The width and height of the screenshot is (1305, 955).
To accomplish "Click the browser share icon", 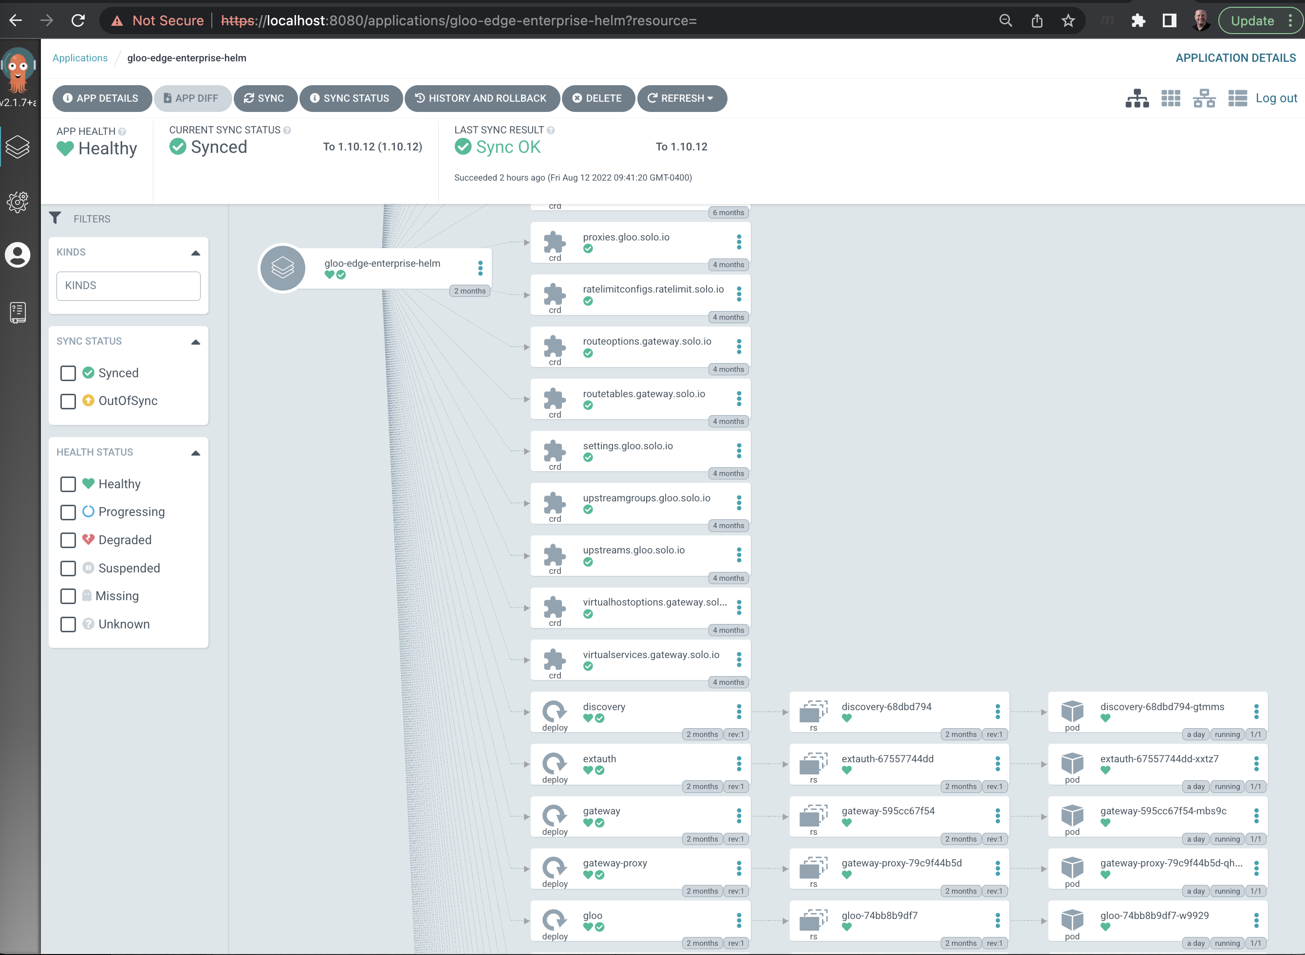I will (x=1037, y=21).
